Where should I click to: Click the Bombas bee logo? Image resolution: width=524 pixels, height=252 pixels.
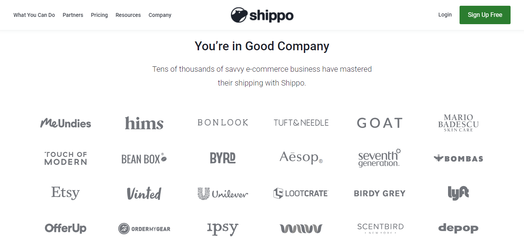pos(458,158)
